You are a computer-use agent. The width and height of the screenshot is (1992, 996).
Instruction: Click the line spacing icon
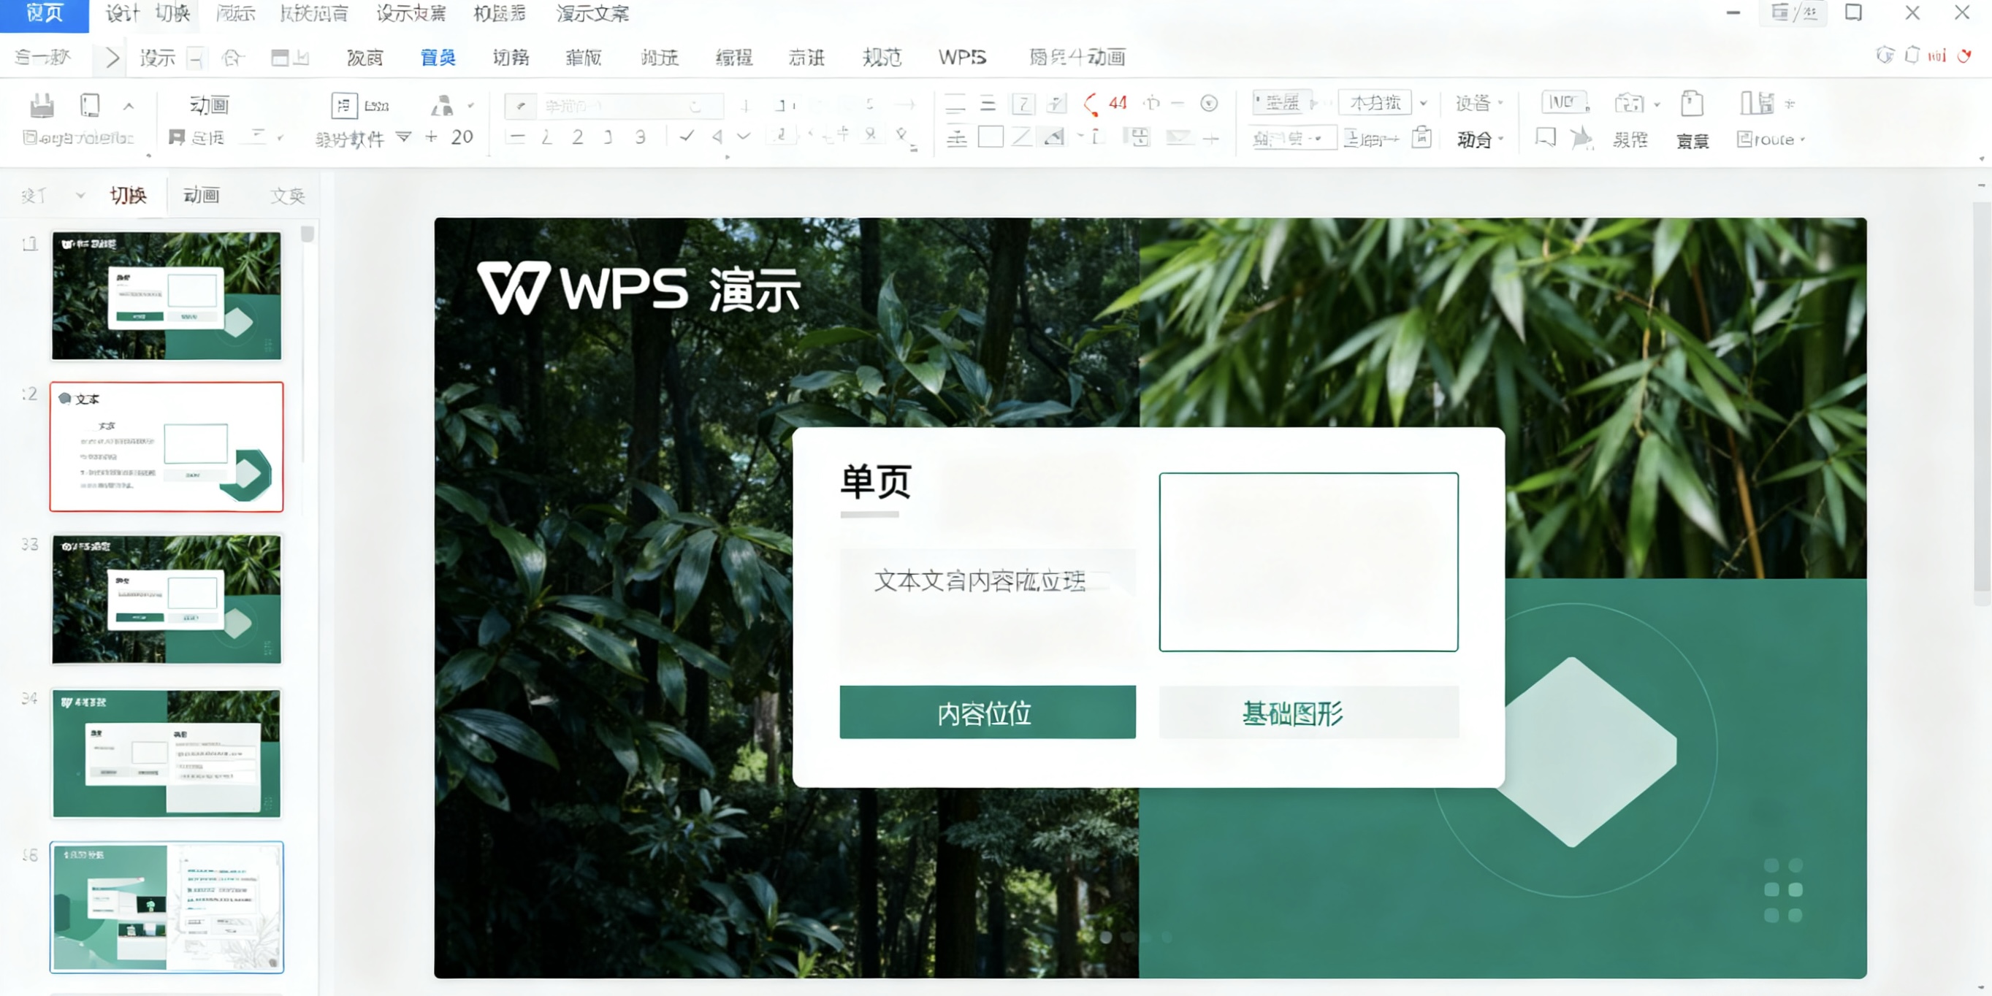(x=957, y=139)
